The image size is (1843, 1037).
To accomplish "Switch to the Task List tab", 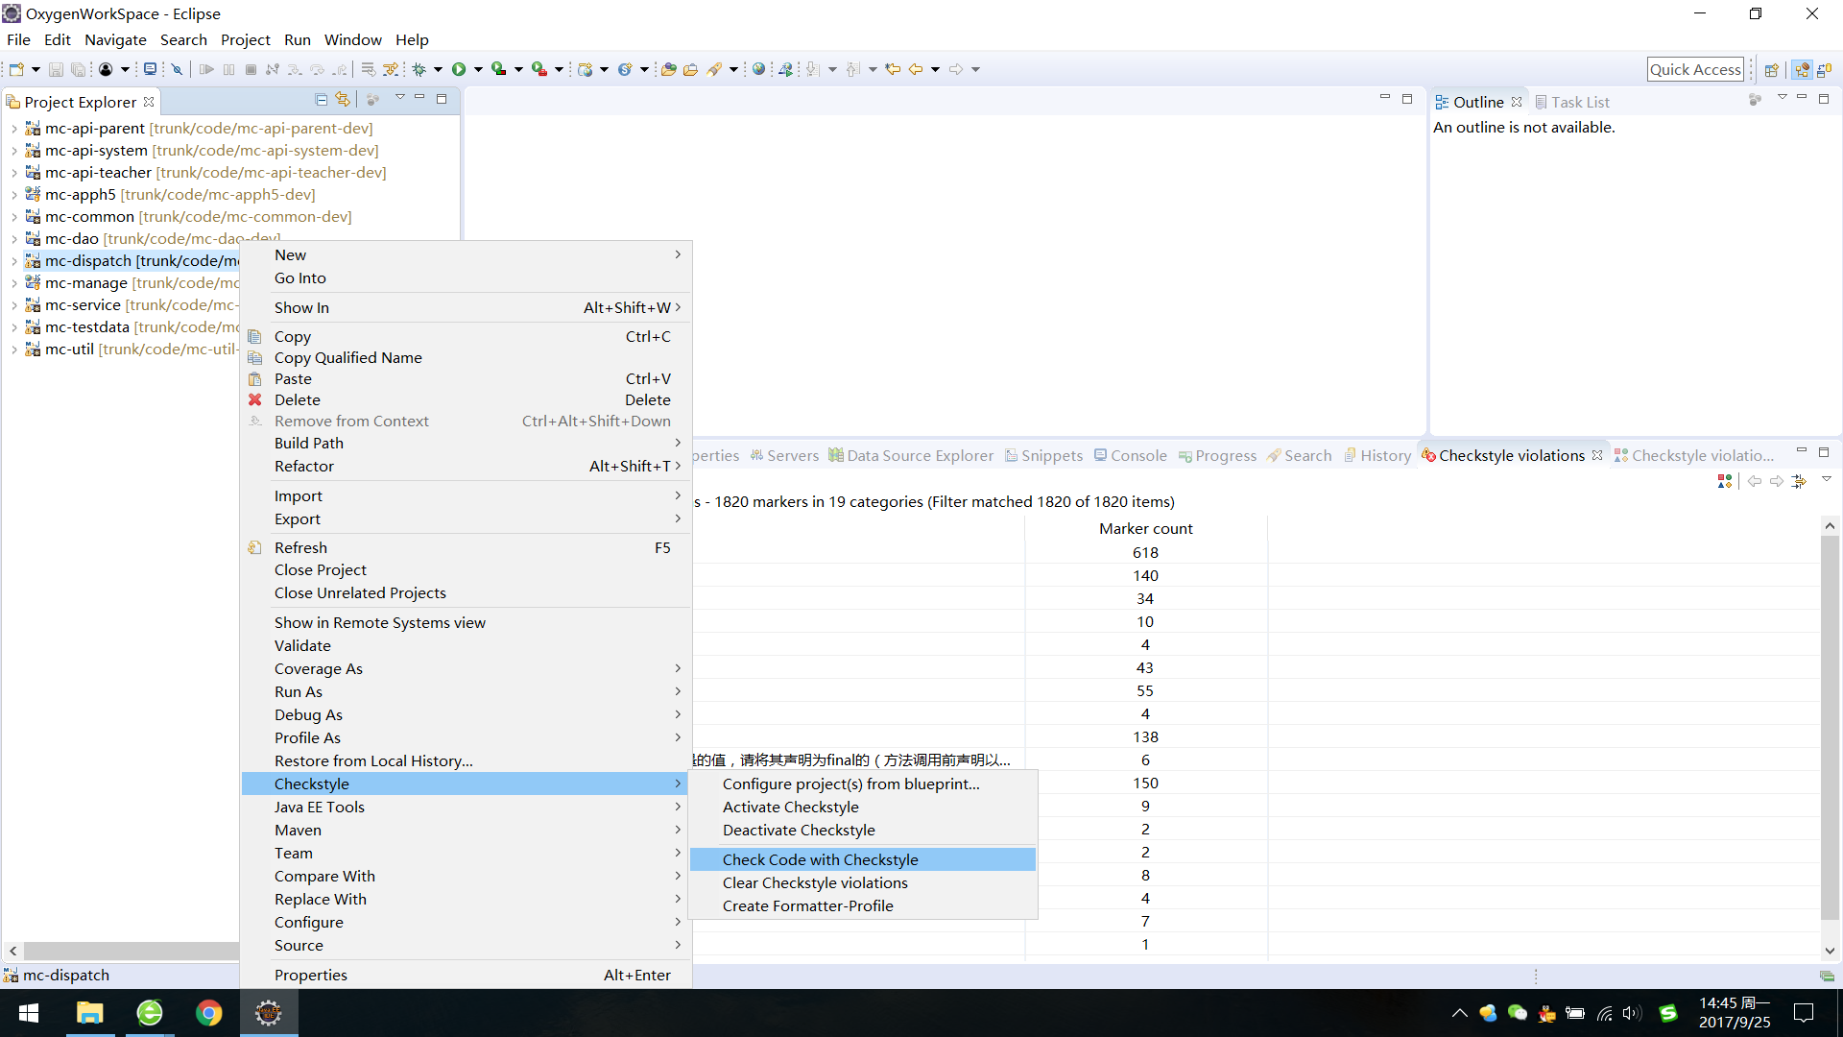I will [1572, 102].
